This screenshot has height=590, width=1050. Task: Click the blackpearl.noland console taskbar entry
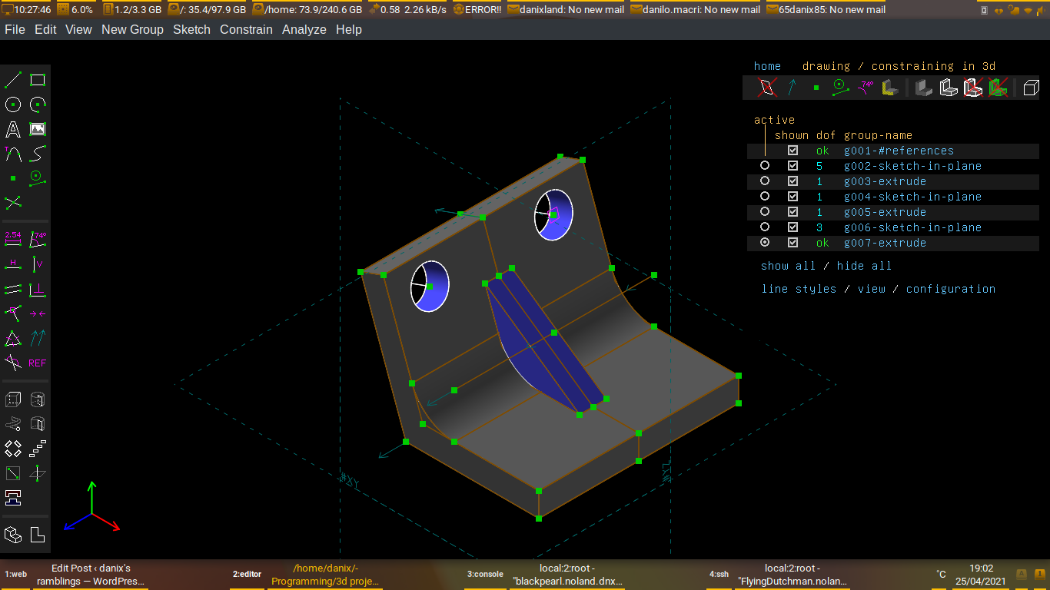[567, 574]
